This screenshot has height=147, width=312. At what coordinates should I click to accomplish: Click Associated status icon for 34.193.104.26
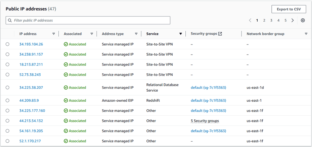[66, 44]
